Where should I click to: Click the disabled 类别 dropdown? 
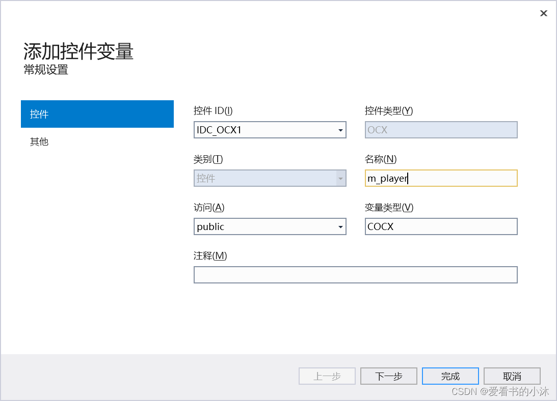click(x=270, y=178)
